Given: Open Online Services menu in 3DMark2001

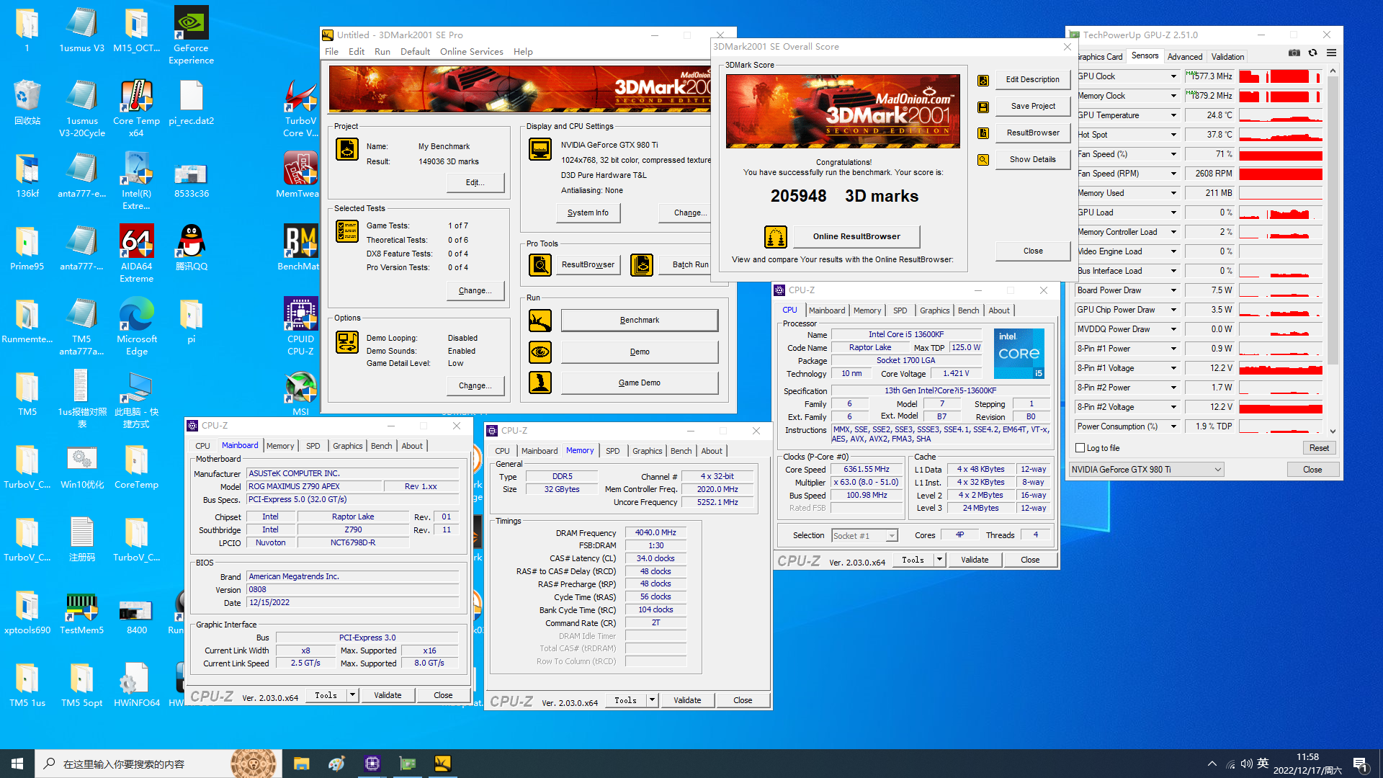Looking at the screenshot, I should pos(471,52).
